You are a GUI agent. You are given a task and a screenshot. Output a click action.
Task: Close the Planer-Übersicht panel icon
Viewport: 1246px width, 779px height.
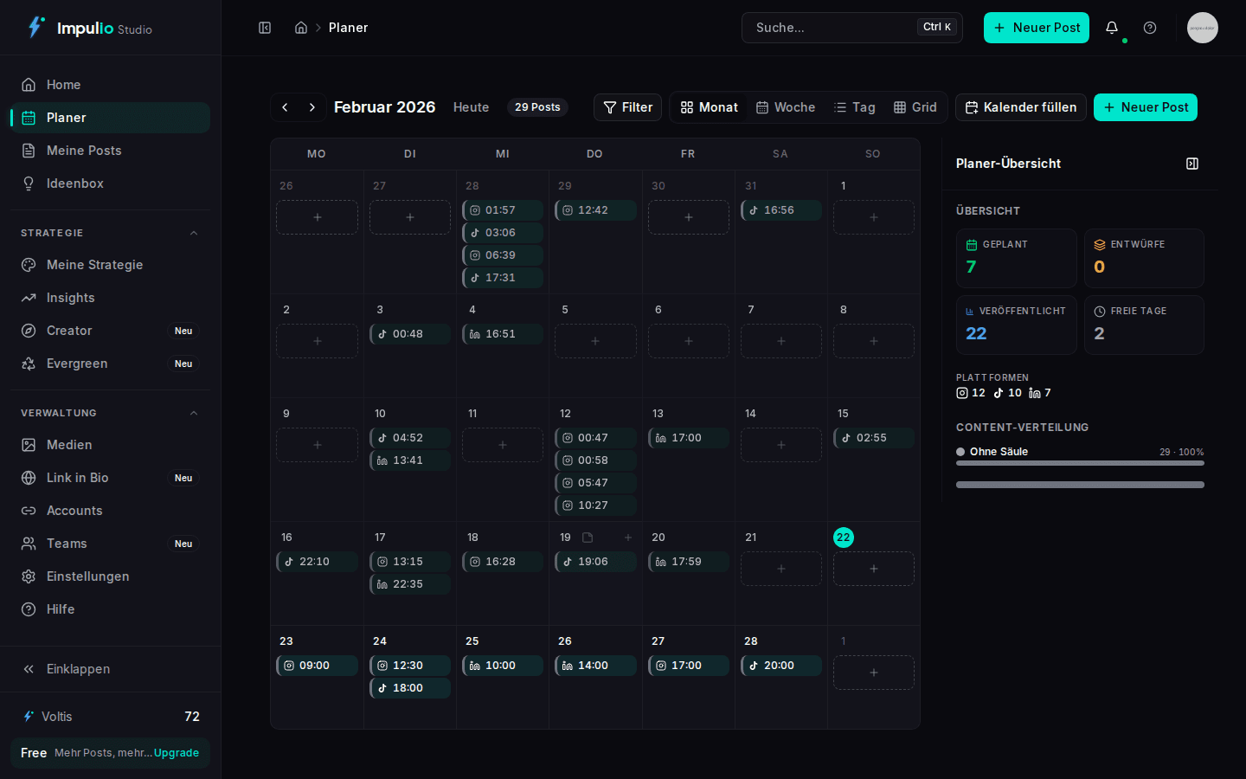[1192, 164]
